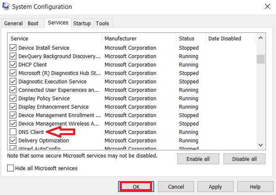The image size is (276, 195).
Task: Toggle Display Enhancement Service checkbox
Action: tap(13, 107)
